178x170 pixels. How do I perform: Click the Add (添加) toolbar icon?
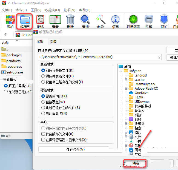10,21
